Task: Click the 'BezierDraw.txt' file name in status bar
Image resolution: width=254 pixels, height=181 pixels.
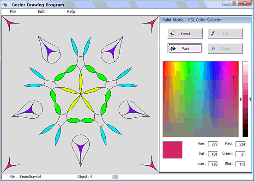Action: (x=30, y=176)
